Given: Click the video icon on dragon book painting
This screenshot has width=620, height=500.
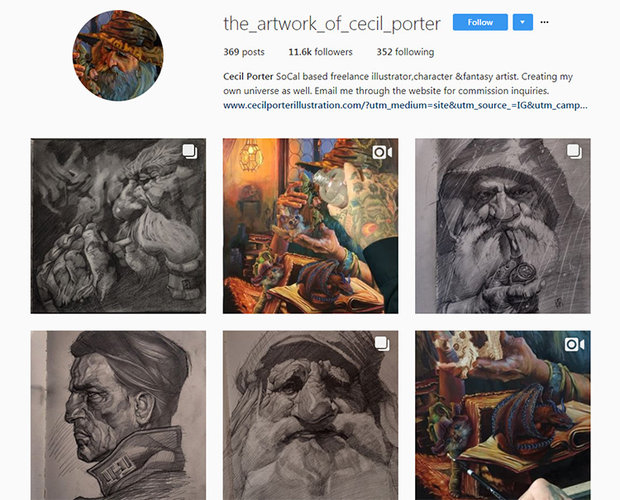Looking at the screenshot, I should pos(575,345).
